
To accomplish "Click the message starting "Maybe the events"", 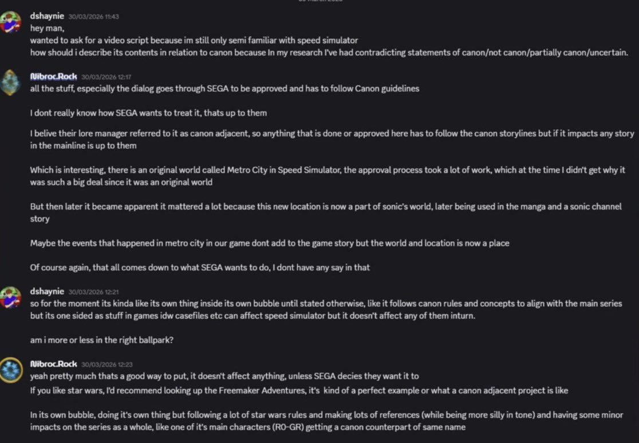I will pyautogui.click(x=269, y=243).
